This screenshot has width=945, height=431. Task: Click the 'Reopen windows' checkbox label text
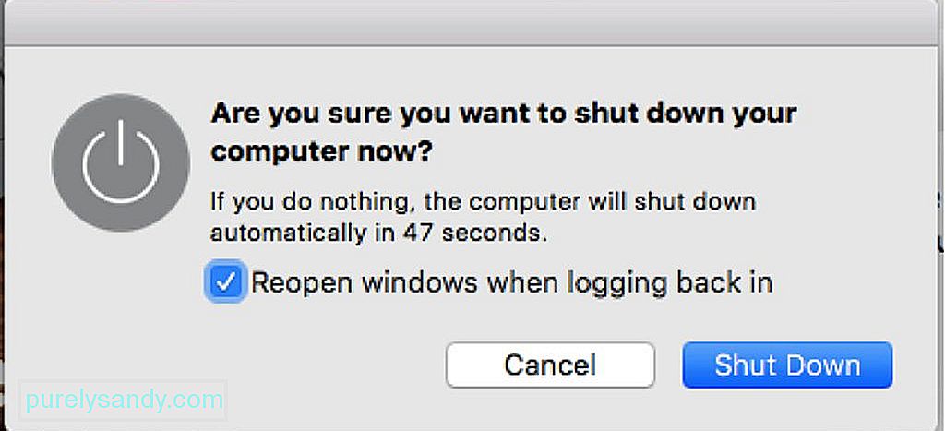point(511,282)
